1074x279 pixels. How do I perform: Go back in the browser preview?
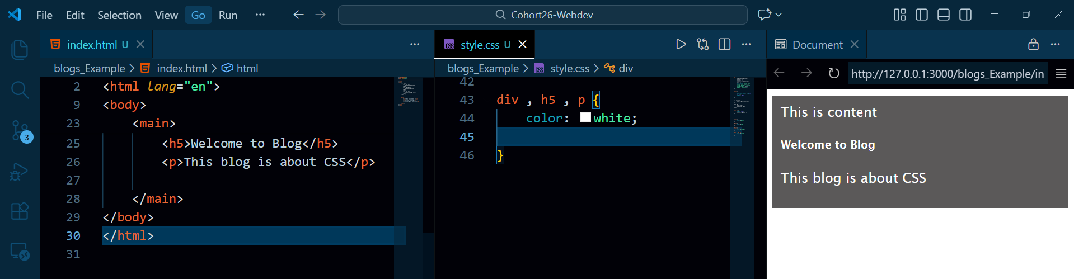pyautogui.click(x=779, y=73)
